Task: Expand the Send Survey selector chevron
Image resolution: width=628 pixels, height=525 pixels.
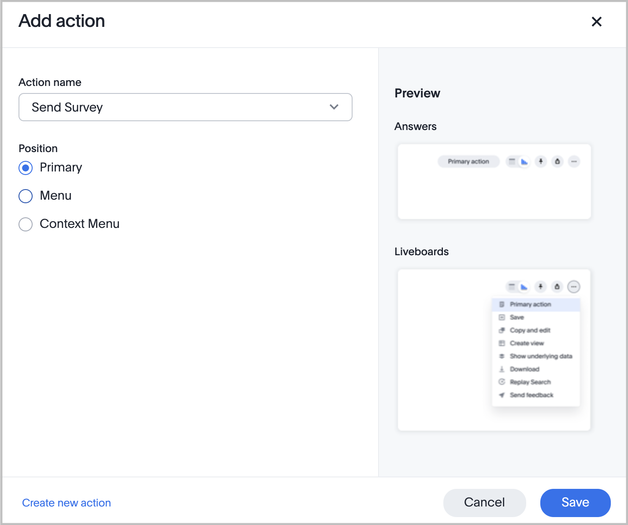Action: point(334,107)
